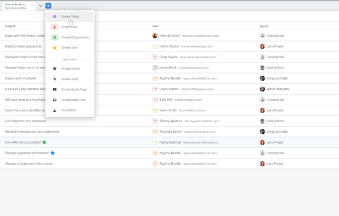Image resolution: width=339 pixels, height=216 pixels.
Task: Sort by the Subject column header
Action: pyautogui.click(x=10, y=26)
